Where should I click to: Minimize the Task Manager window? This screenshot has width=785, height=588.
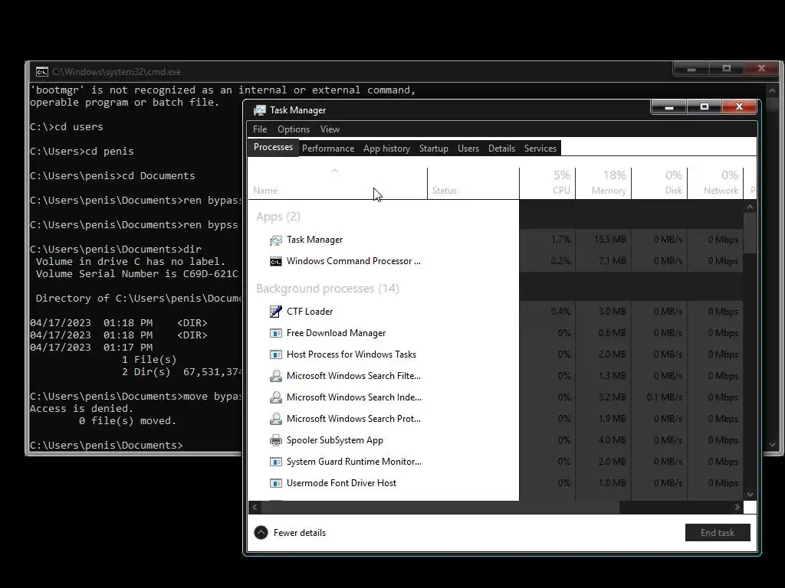pos(668,106)
